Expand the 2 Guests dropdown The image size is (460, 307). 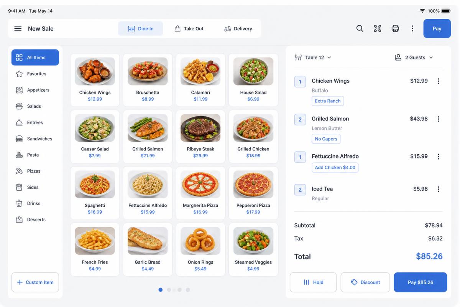point(414,58)
